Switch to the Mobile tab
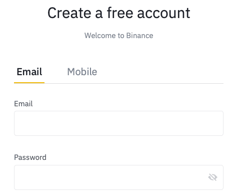This screenshot has width=238, height=195. click(82, 72)
